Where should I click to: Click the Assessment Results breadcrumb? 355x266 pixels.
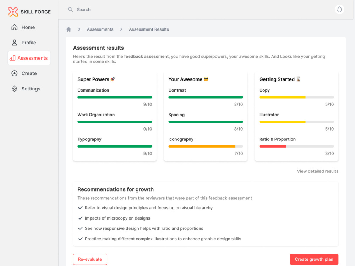pyautogui.click(x=149, y=29)
